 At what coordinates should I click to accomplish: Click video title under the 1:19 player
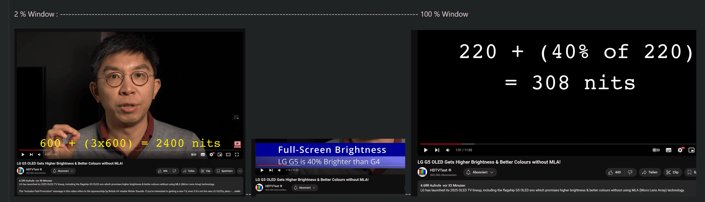coord(312,180)
